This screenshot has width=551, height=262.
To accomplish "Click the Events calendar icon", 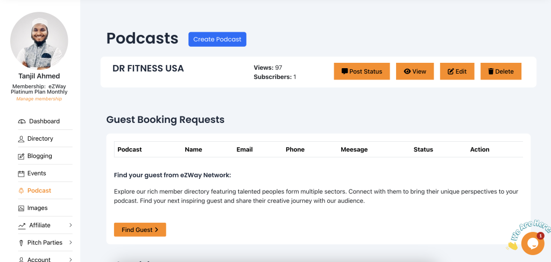I will 22,173.
